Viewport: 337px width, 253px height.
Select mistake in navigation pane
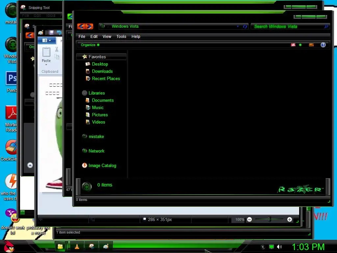point(96,136)
